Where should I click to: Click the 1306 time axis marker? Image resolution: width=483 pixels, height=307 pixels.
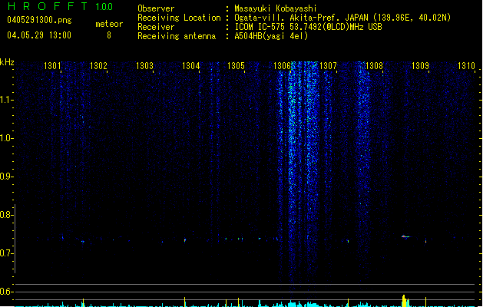[x=282, y=66]
